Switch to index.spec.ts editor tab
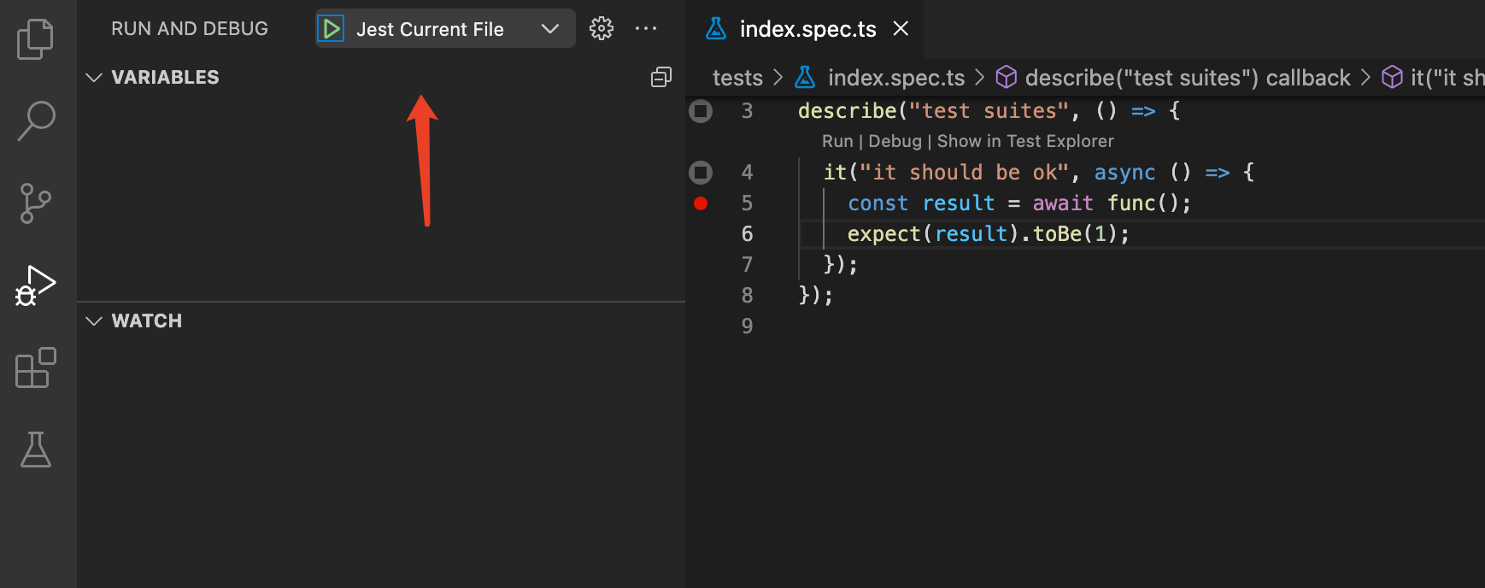 point(804,29)
